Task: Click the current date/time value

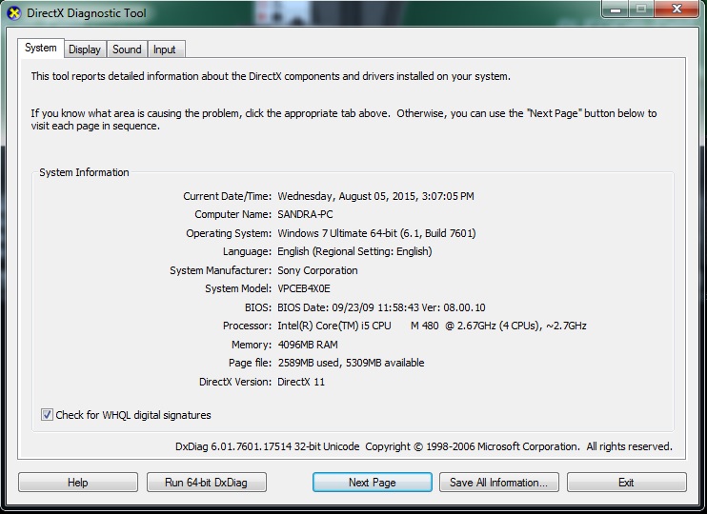Action: click(375, 196)
